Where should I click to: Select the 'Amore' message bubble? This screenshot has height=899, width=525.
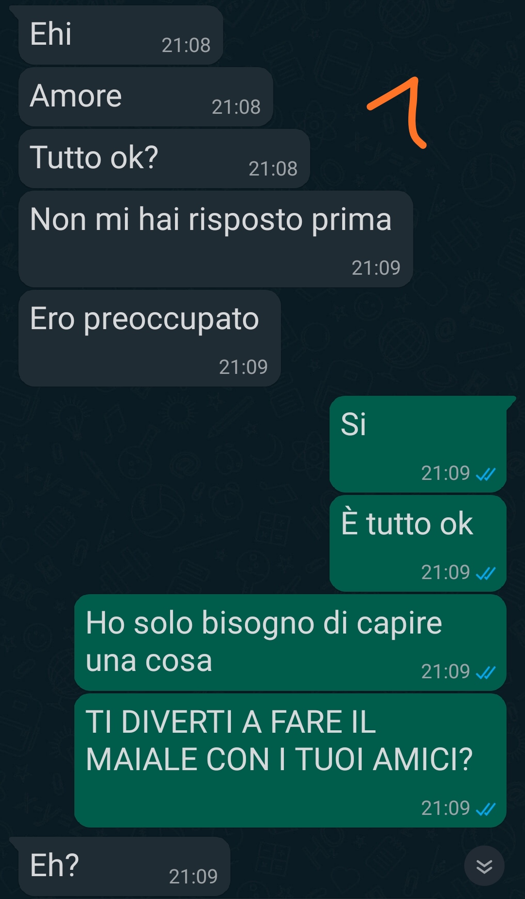(x=146, y=97)
